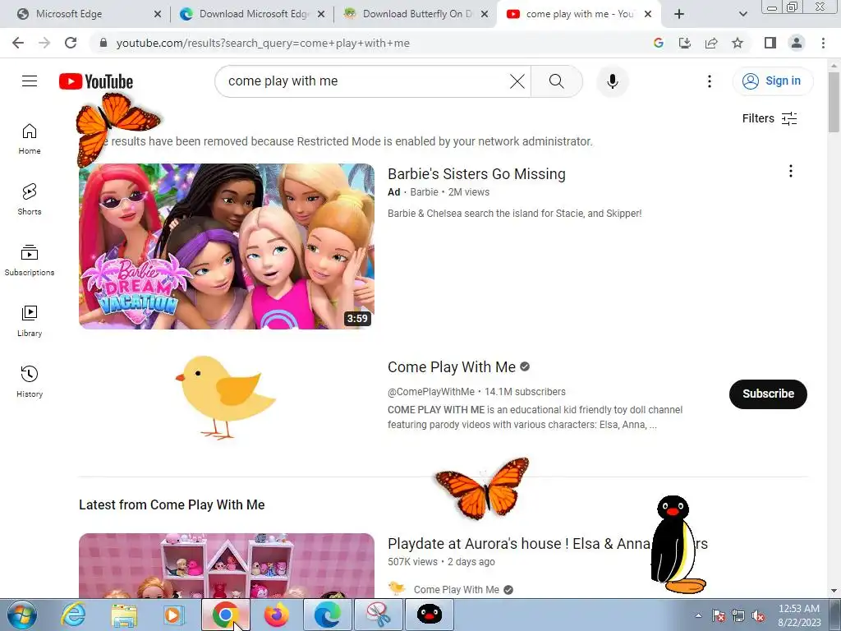This screenshot has height=631, width=841.
Task: Go back with the browser back arrow
Action: click(x=18, y=43)
